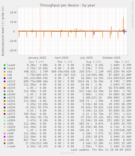Select the 'zd336' device label
The image size is (135, 156).
point(11,130)
